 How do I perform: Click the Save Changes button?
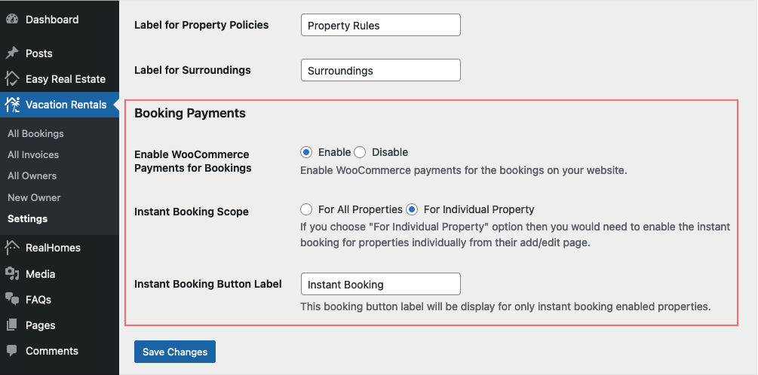click(x=175, y=352)
